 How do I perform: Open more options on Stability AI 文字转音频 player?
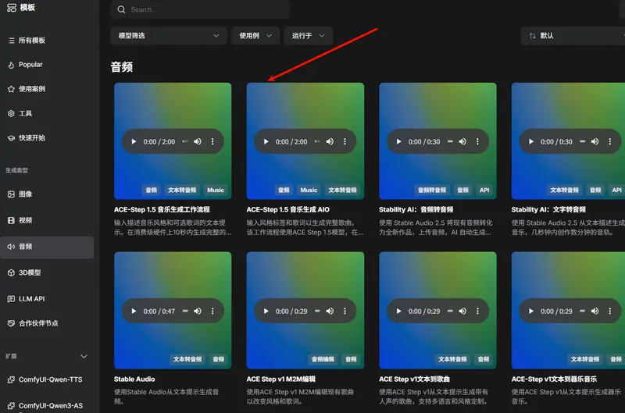pyautogui.click(x=610, y=141)
